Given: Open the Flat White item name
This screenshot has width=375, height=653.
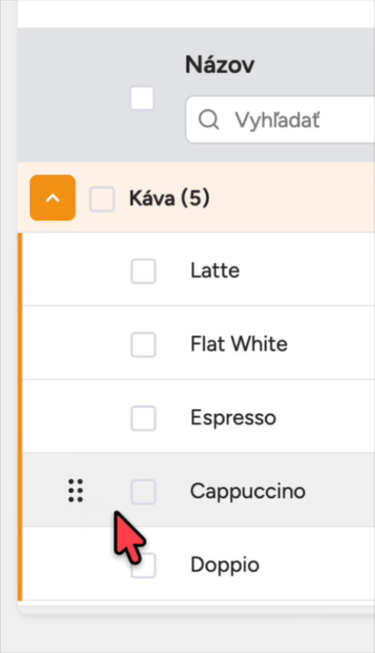Looking at the screenshot, I should 239,344.
